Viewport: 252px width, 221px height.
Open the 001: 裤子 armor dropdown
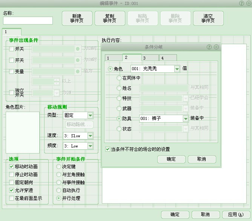tap(186, 119)
